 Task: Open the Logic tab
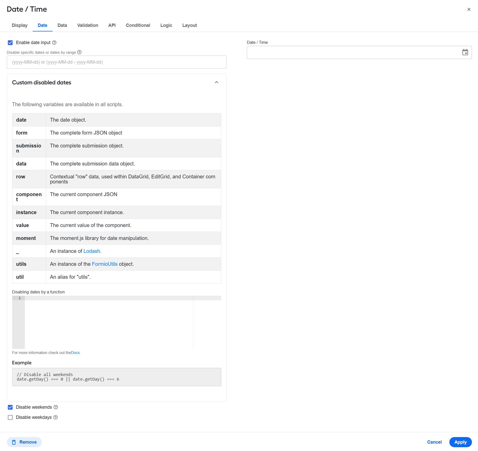tap(166, 25)
